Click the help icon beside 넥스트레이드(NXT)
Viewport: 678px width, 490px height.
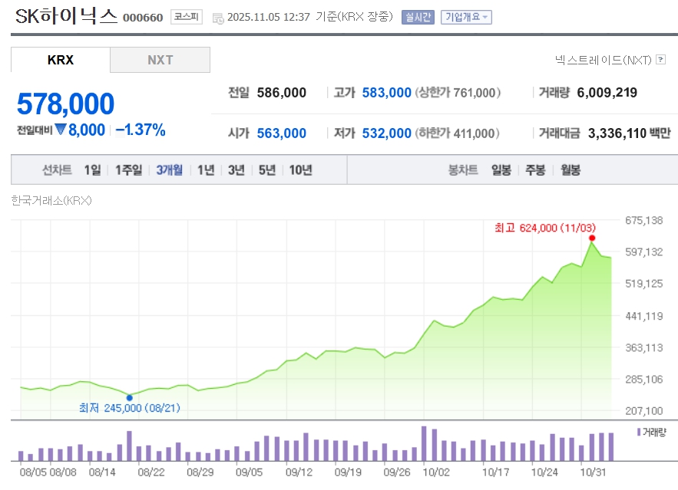(661, 59)
